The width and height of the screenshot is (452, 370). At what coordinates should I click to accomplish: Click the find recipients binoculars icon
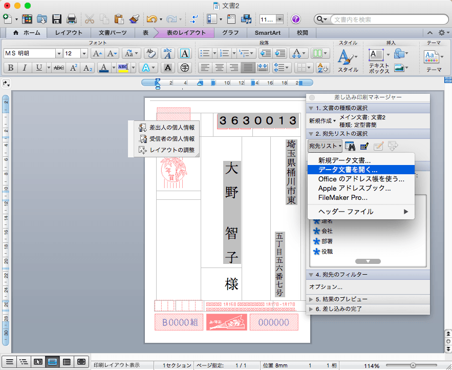[350, 146]
